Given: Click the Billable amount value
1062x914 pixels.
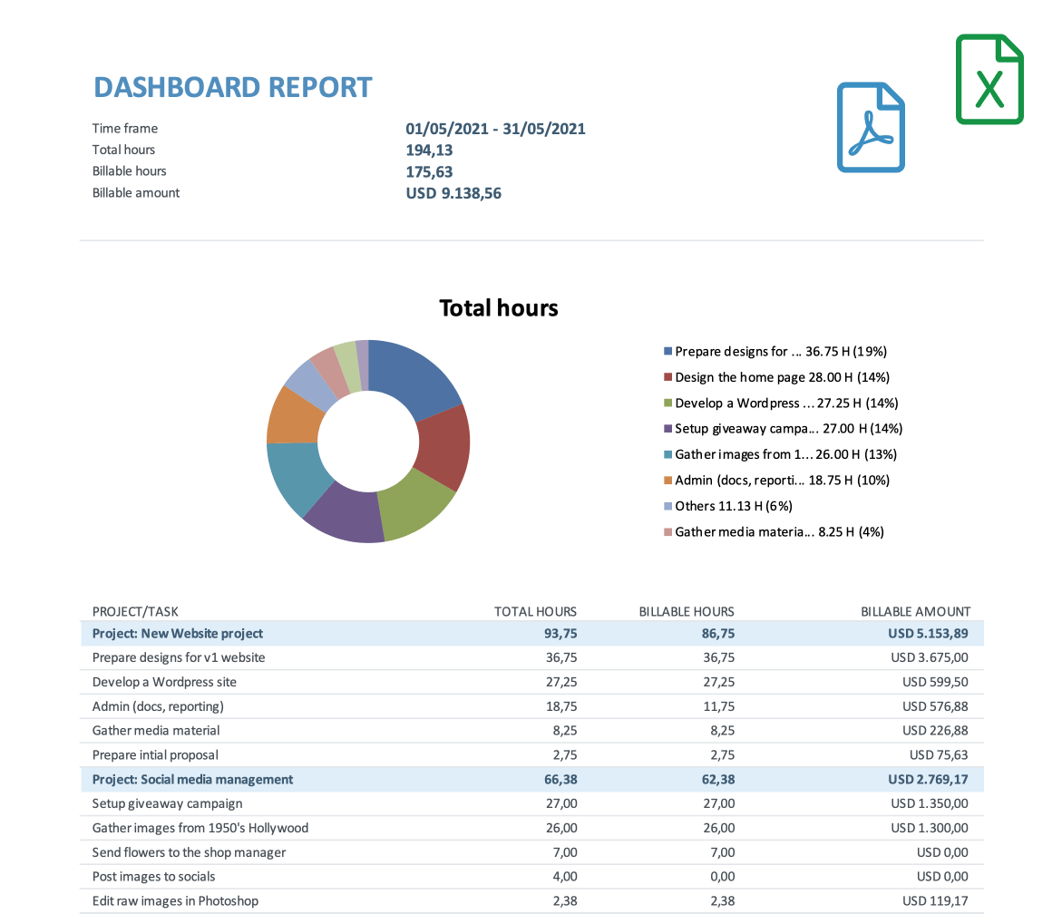Looking at the screenshot, I should point(453,192).
